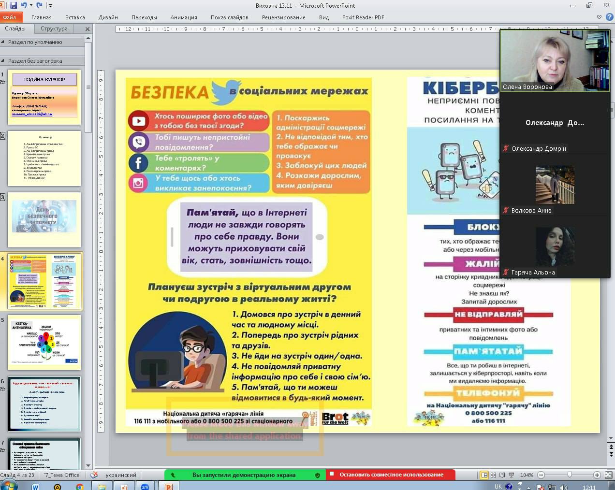
Task: Start Slide Show from status bar icon
Action: pyautogui.click(x=511, y=475)
